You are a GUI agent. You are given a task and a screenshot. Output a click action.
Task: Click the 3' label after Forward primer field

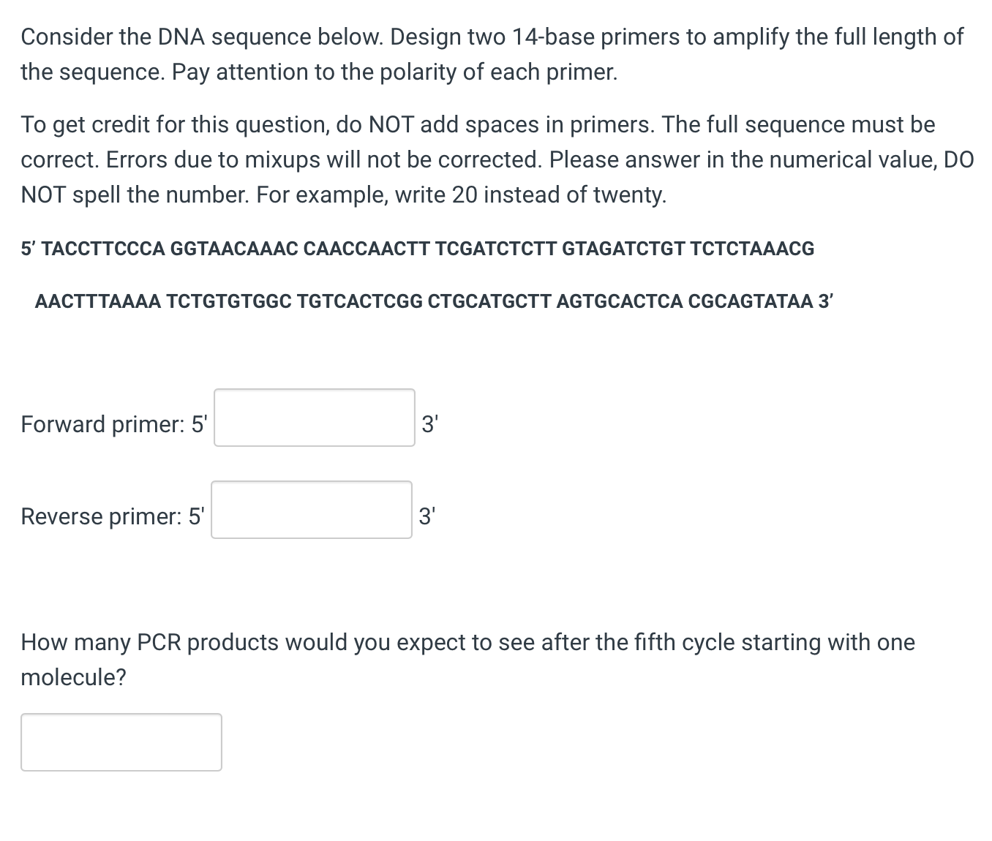429,424
